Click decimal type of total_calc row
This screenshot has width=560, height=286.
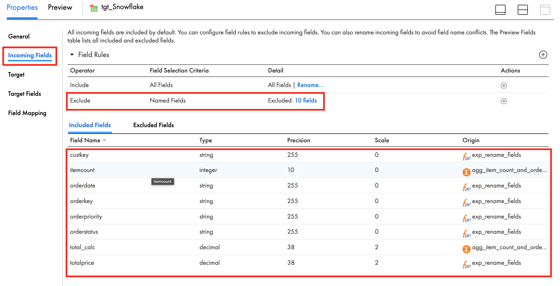(x=209, y=247)
